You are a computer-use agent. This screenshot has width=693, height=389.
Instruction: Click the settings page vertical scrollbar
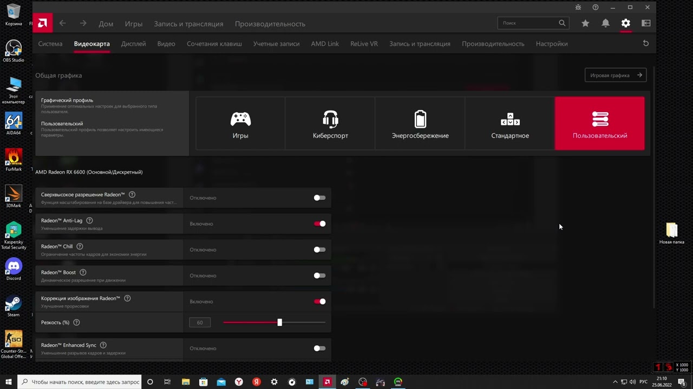pyautogui.click(x=654, y=188)
